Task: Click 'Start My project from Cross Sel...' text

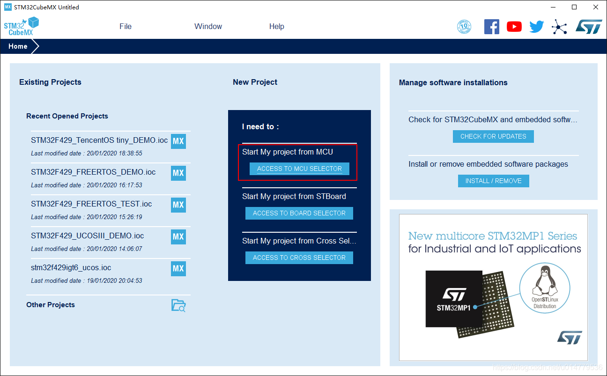Action: point(299,241)
